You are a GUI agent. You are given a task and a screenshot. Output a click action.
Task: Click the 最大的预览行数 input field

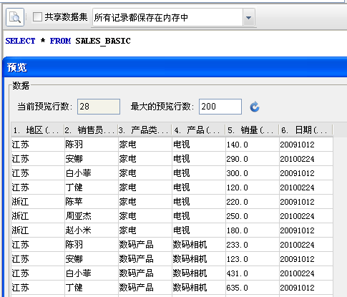220,107
